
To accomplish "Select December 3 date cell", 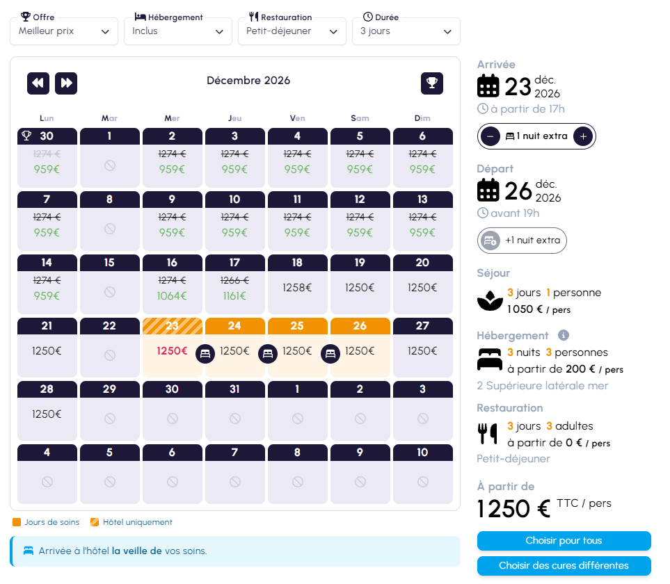I will 235,158.
